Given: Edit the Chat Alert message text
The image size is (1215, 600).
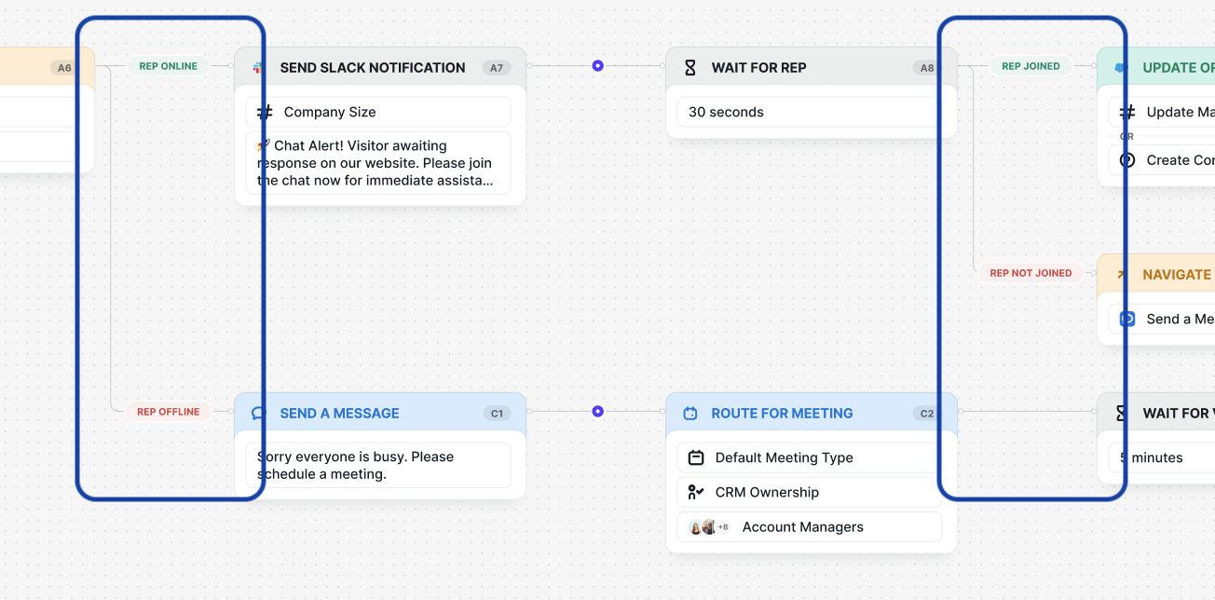Looking at the screenshot, I should 378,163.
